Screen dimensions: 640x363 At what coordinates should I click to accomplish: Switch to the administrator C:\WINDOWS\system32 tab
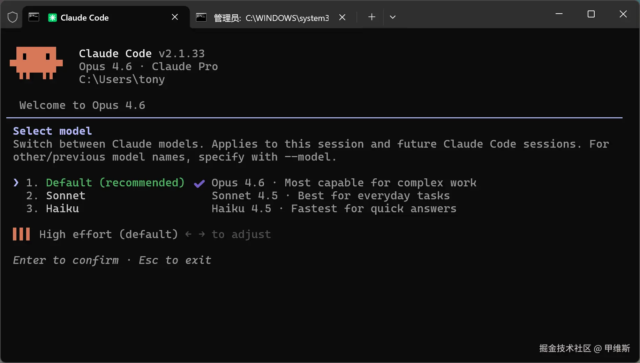pyautogui.click(x=271, y=18)
